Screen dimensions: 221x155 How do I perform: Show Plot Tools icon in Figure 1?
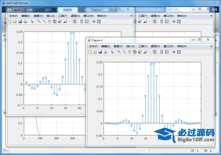pyautogui.click(x=99, y=21)
